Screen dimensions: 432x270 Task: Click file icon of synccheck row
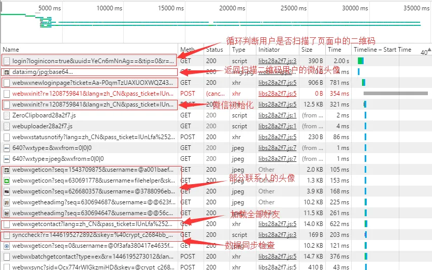point(7,235)
